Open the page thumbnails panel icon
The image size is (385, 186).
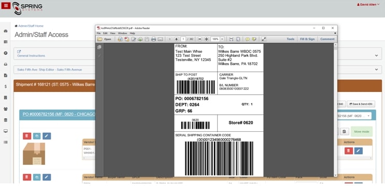99,47
